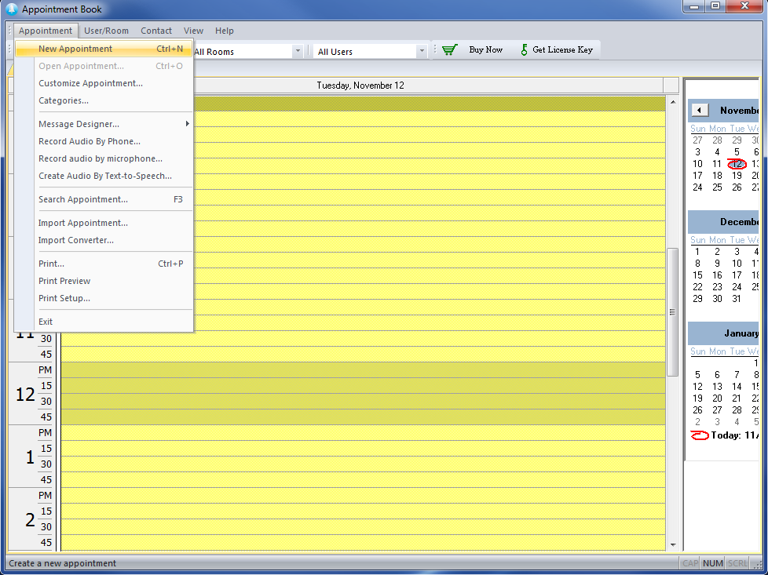Go to previous month with calendar arrow

click(x=700, y=111)
